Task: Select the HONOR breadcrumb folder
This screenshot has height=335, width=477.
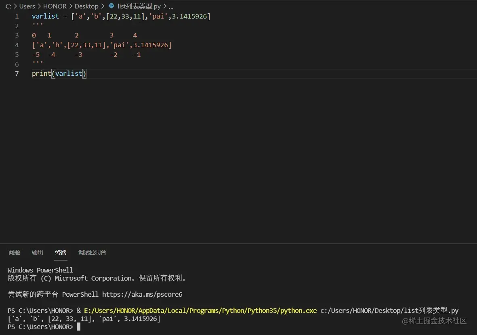Action: pyautogui.click(x=55, y=6)
